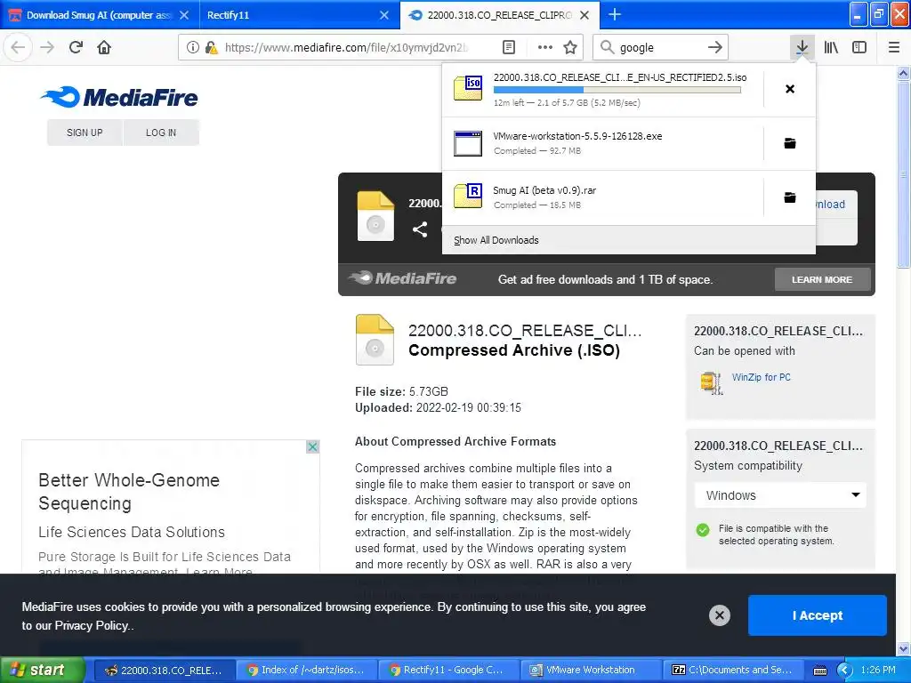Click Show All Downloads

point(496,240)
